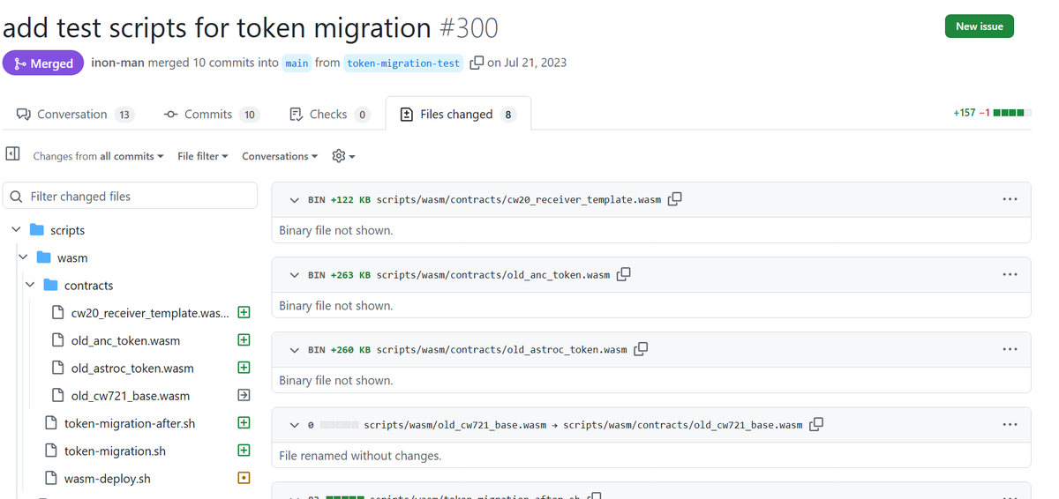Copy path of renamed old_cw721_base.wasm header

[816, 424]
